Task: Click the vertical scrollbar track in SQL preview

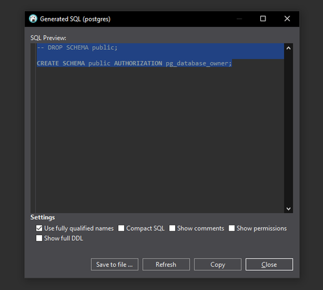Action: point(289,129)
